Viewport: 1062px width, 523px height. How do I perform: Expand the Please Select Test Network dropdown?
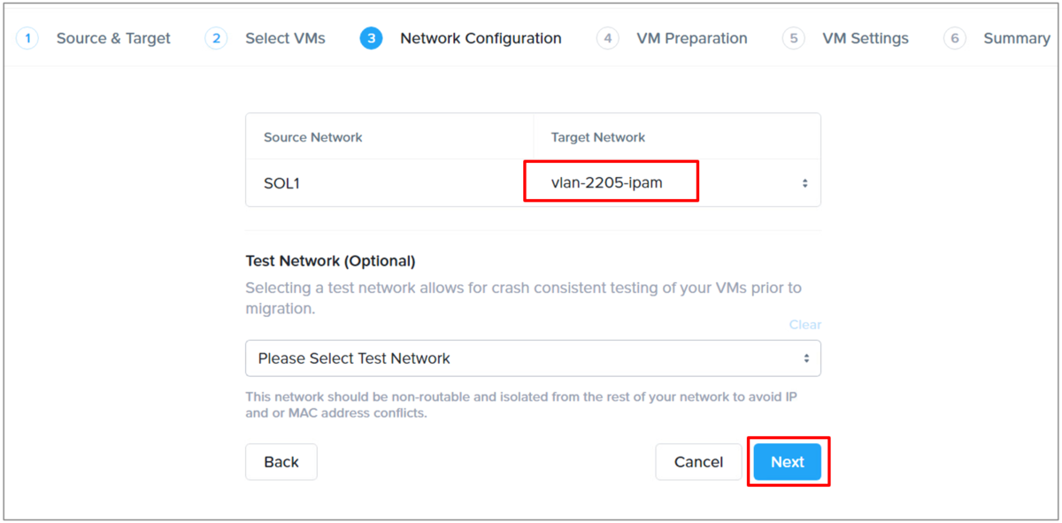coord(533,358)
